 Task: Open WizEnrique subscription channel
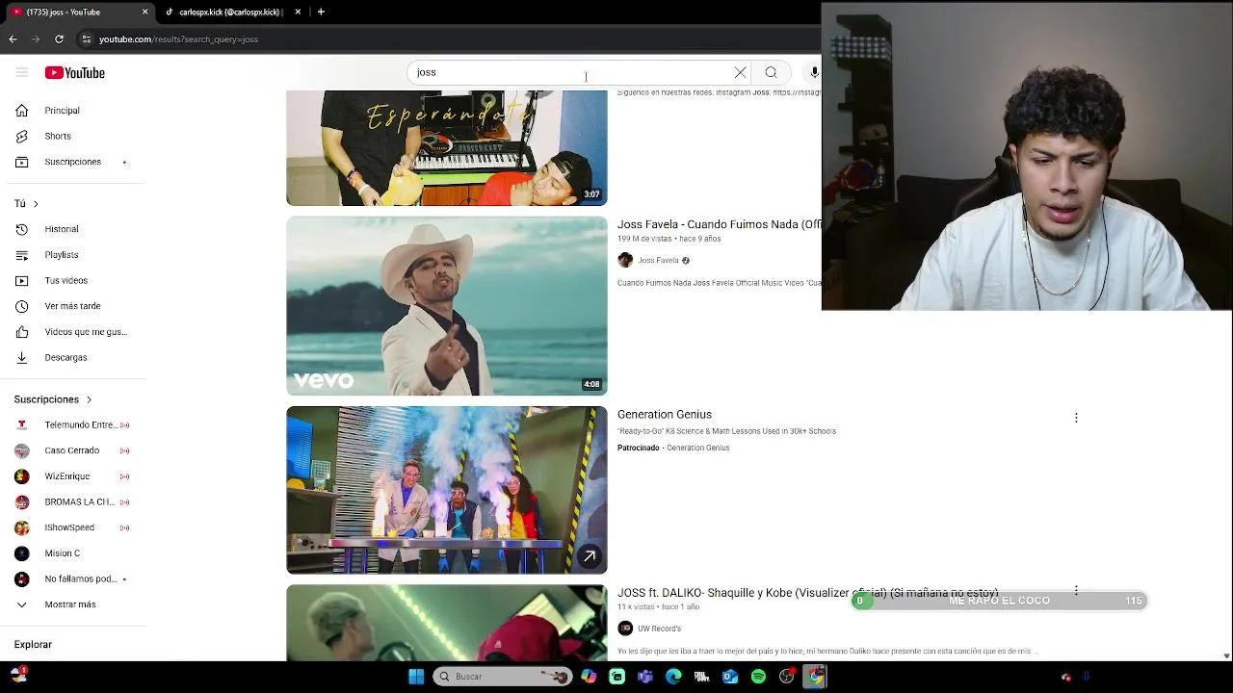(73, 476)
